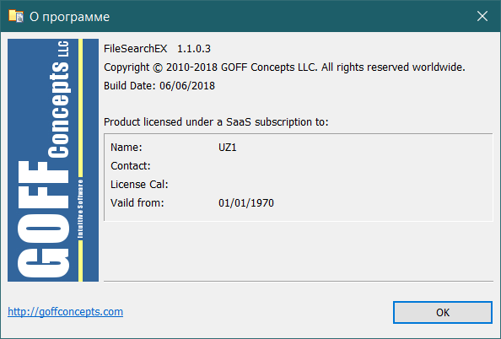The height and width of the screenshot is (339, 501).
Task: Click the dialog title text
Action: 69,17
